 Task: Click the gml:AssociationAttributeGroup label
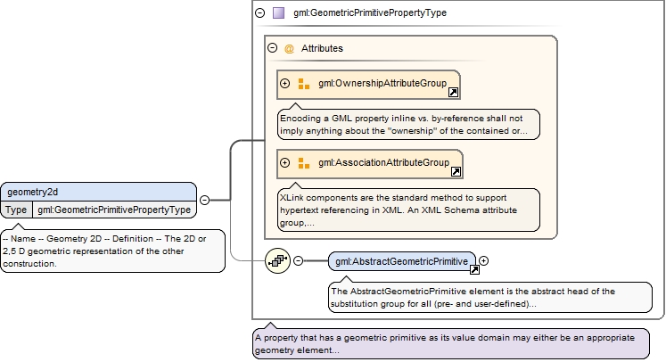point(383,163)
